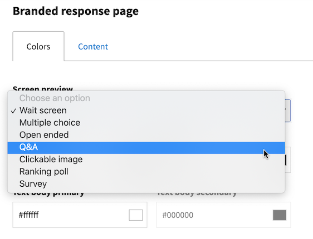Select Ranking poll from the list
The width and height of the screenshot is (313, 239).
[146, 172]
